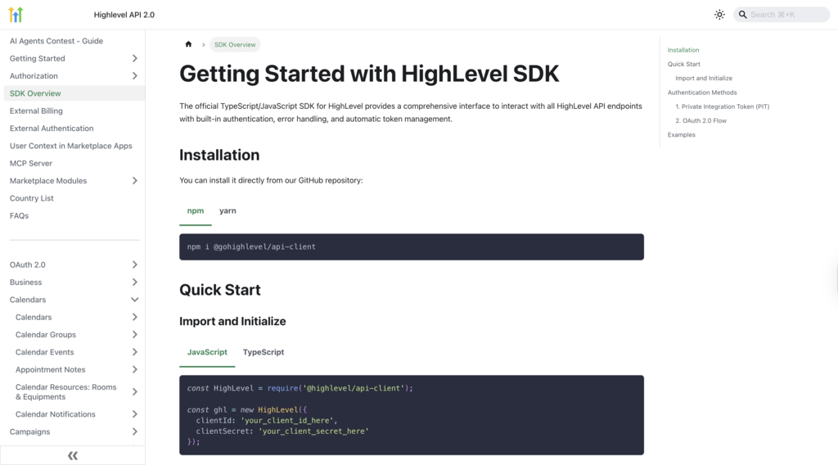Click Calendar Events sidebar label
The image size is (838, 465).
tap(45, 352)
